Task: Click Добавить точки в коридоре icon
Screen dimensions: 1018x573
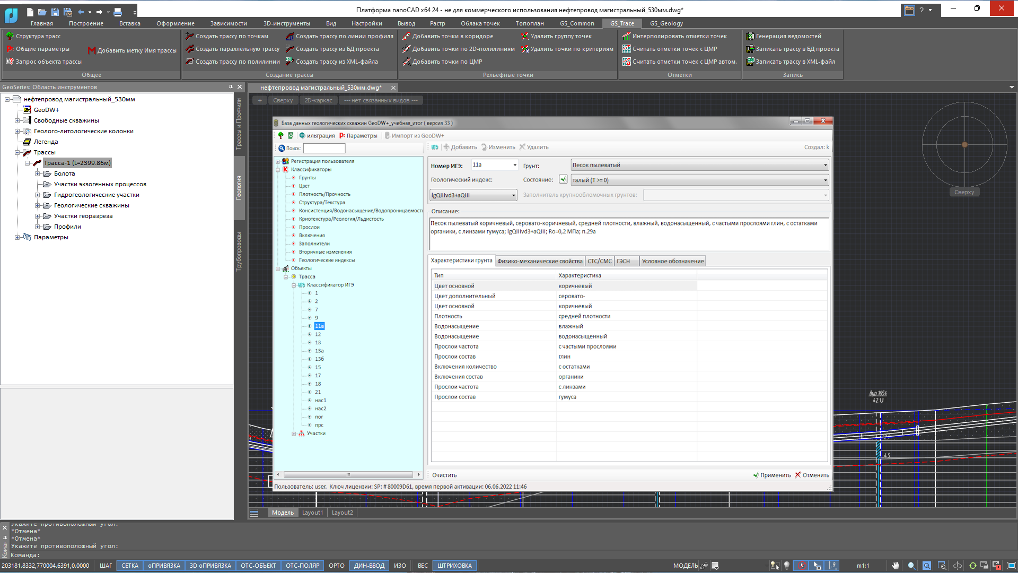Action: tap(406, 36)
